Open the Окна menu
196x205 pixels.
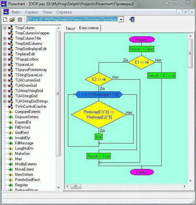tap(47, 12)
